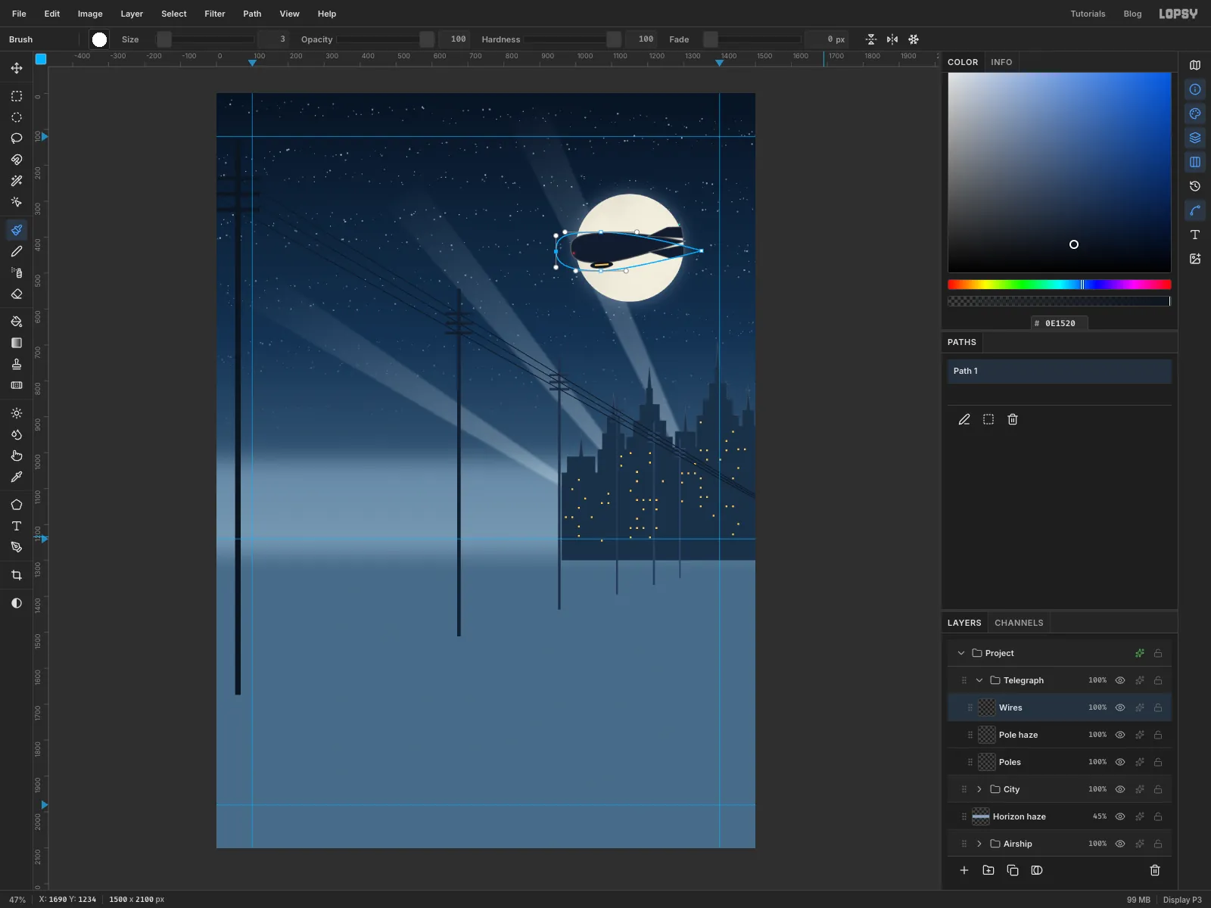Select the Crop tool
Image resolution: width=1211 pixels, height=908 pixels.
[17, 575]
